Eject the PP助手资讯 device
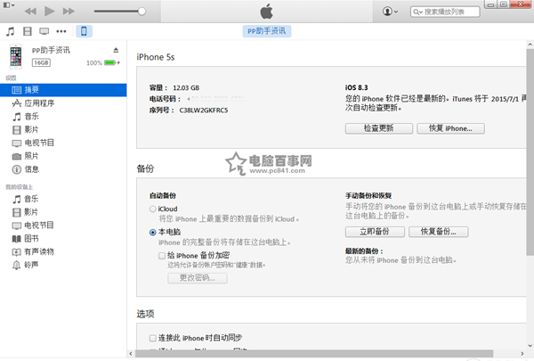 [116, 50]
